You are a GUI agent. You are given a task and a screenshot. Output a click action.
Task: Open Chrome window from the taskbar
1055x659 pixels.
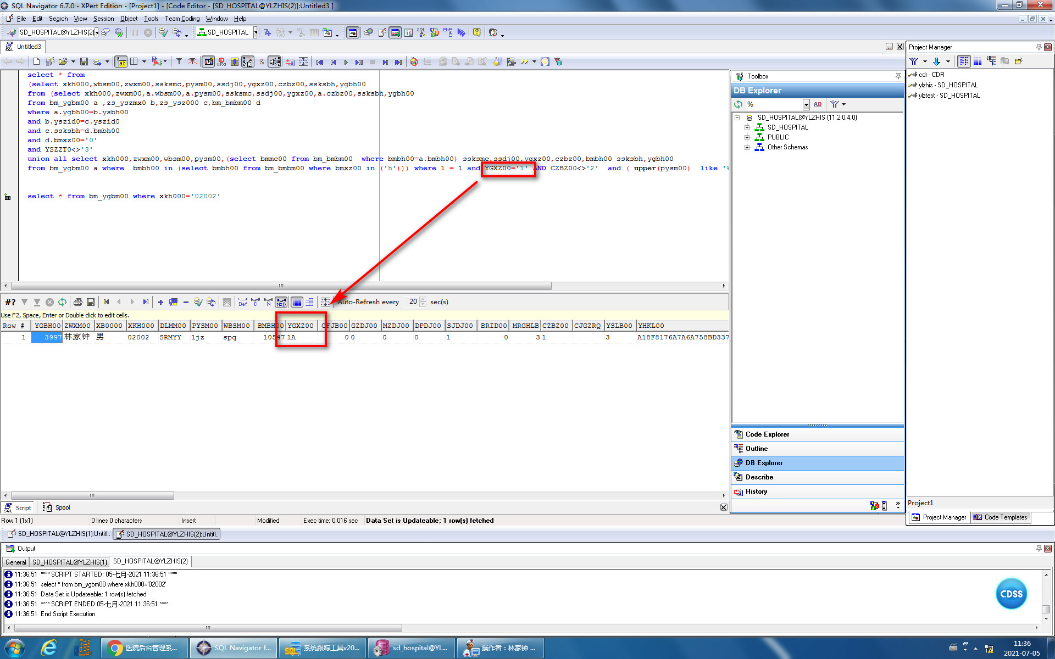coord(145,648)
